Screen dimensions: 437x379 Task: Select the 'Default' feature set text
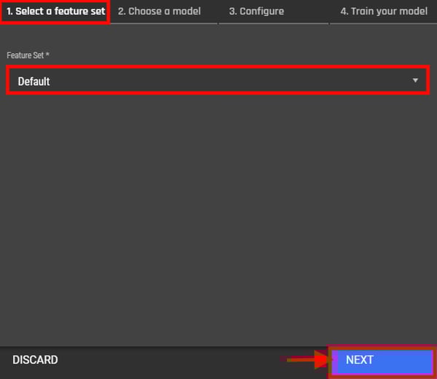tap(34, 82)
